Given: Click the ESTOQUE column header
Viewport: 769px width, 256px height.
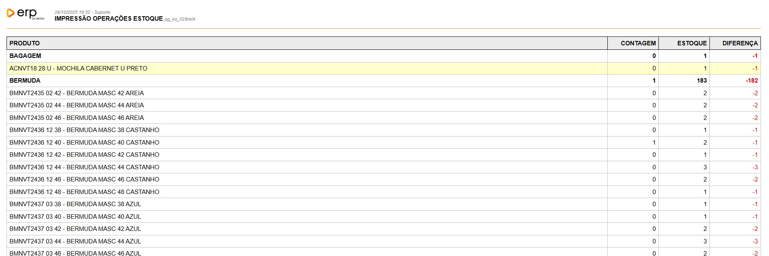Looking at the screenshot, I should (x=692, y=43).
